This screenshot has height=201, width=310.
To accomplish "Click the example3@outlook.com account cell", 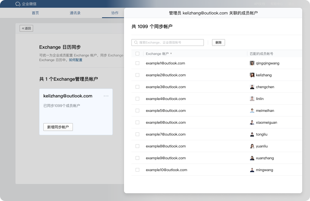I will 166,87.
